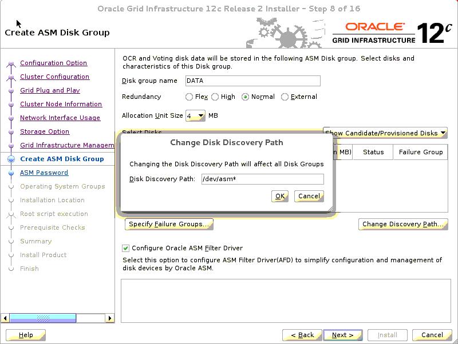This screenshot has height=344, width=458.
Task: Cancel the Change Disk Discovery Path dialog
Action: [x=309, y=196]
